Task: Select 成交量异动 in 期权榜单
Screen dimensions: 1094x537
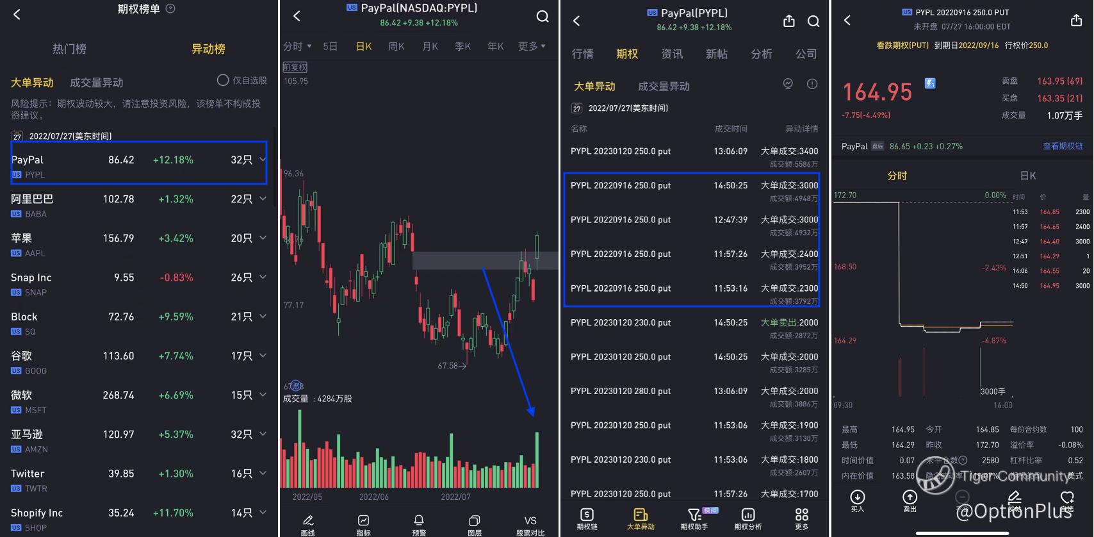Action: click(97, 83)
